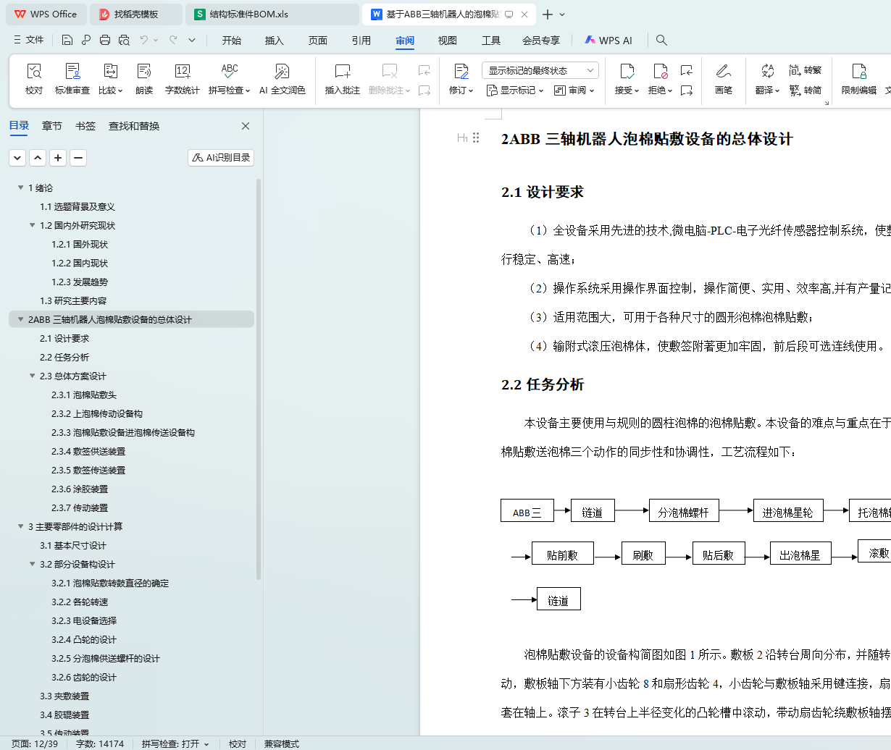This screenshot has width=891, height=750.
Task: Collapse the 2.3 总体方案设计 node
Action: click(x=32, y=376)
